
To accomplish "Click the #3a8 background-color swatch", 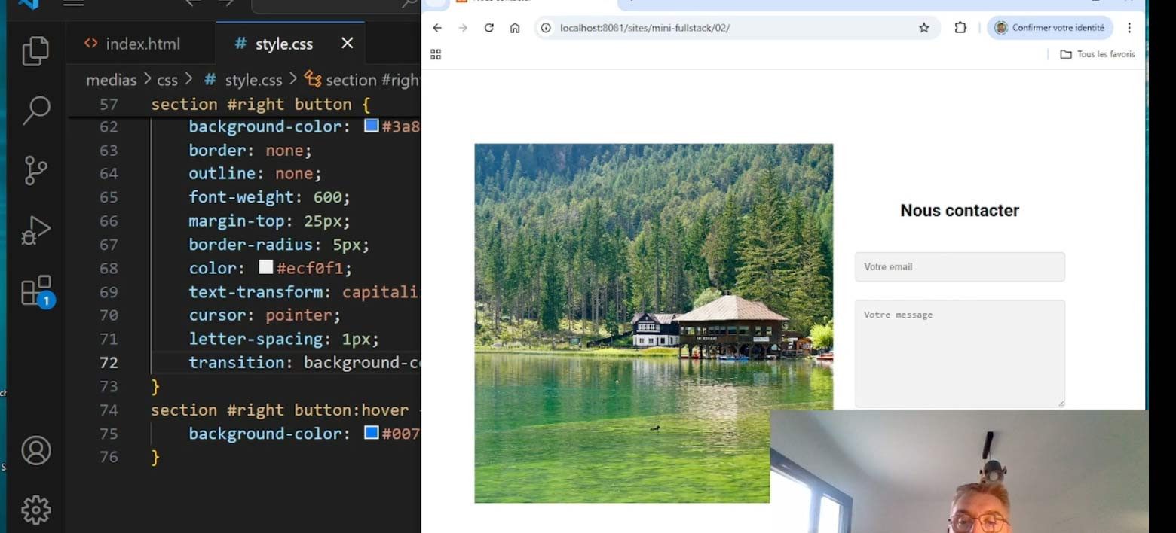I will coord(371,126).
